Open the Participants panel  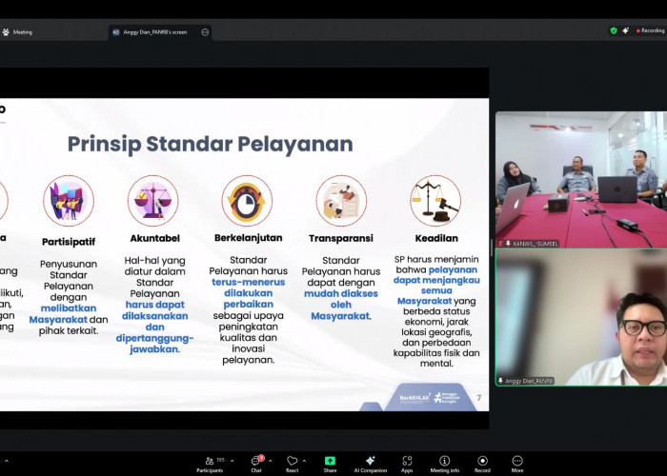[210, 465]
